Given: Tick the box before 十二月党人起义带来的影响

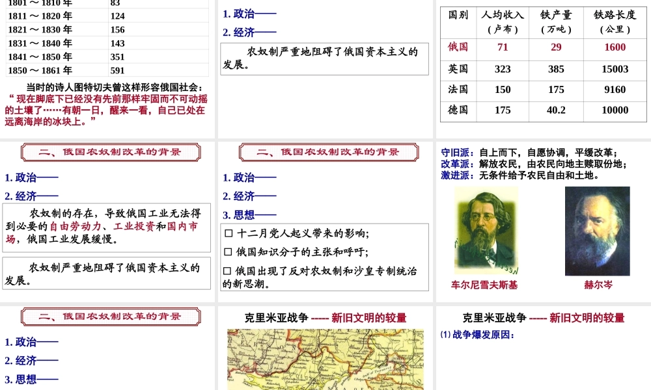Looking at the screenshot, I should (229, 233).
